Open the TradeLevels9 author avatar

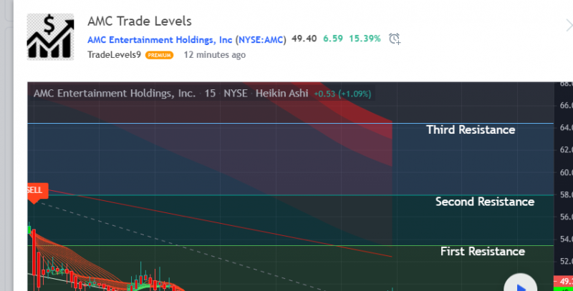(x=50, y=37)
